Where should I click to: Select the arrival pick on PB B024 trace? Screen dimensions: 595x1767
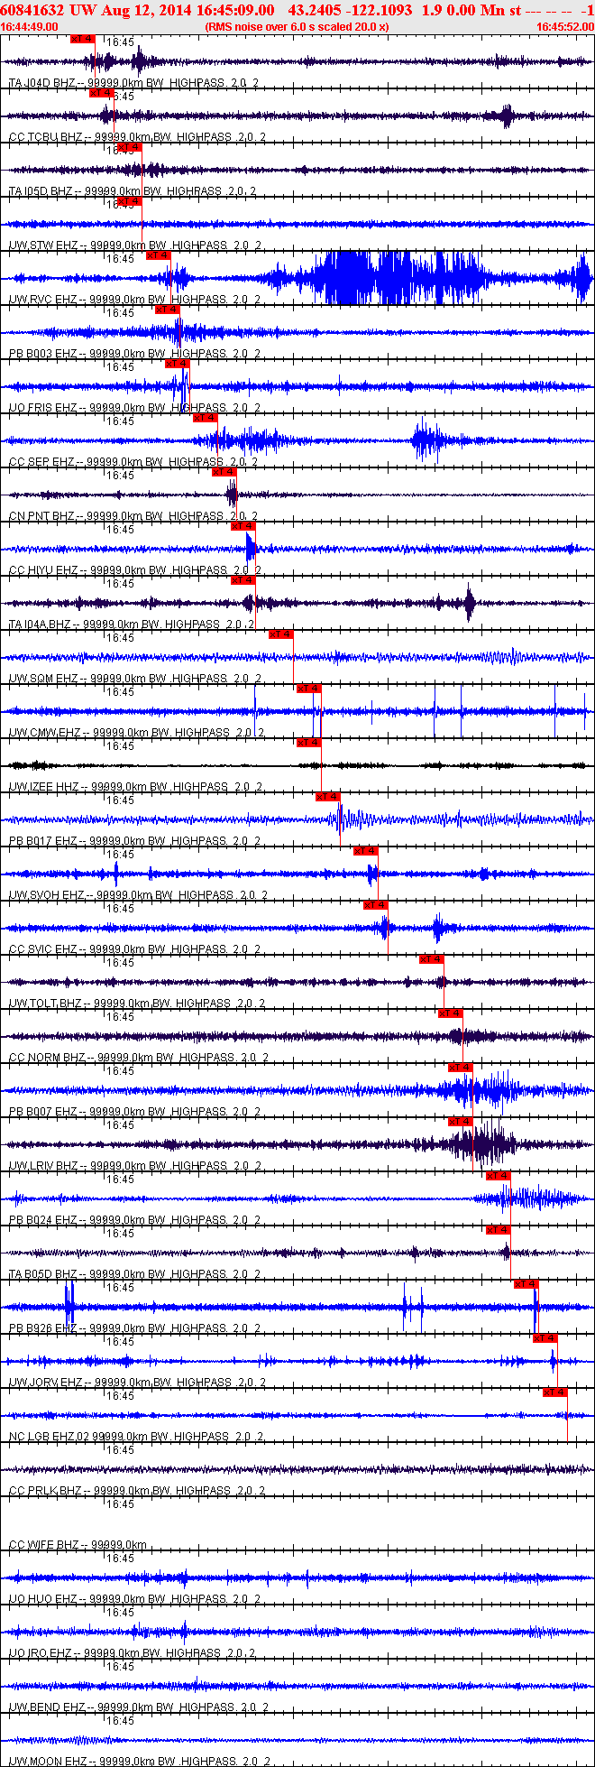click(499, 1176)
